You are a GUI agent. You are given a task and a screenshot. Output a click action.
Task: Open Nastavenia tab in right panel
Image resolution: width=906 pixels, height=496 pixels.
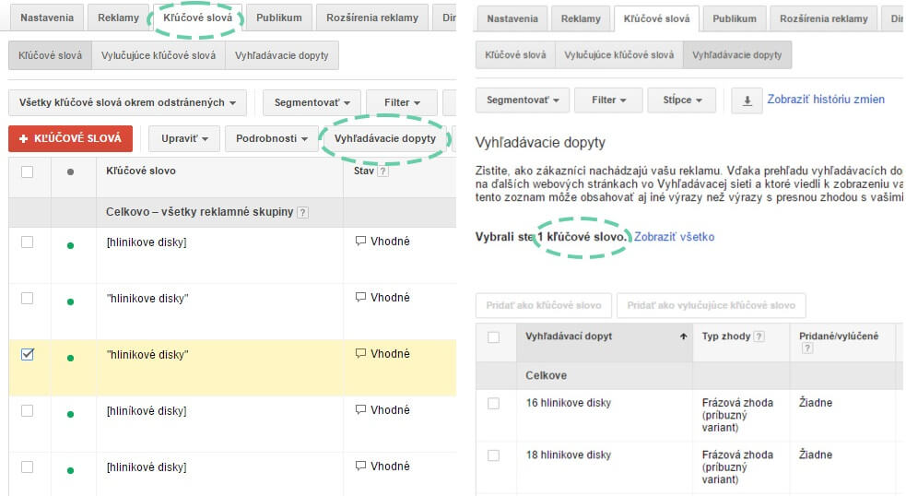coord(512,18)
